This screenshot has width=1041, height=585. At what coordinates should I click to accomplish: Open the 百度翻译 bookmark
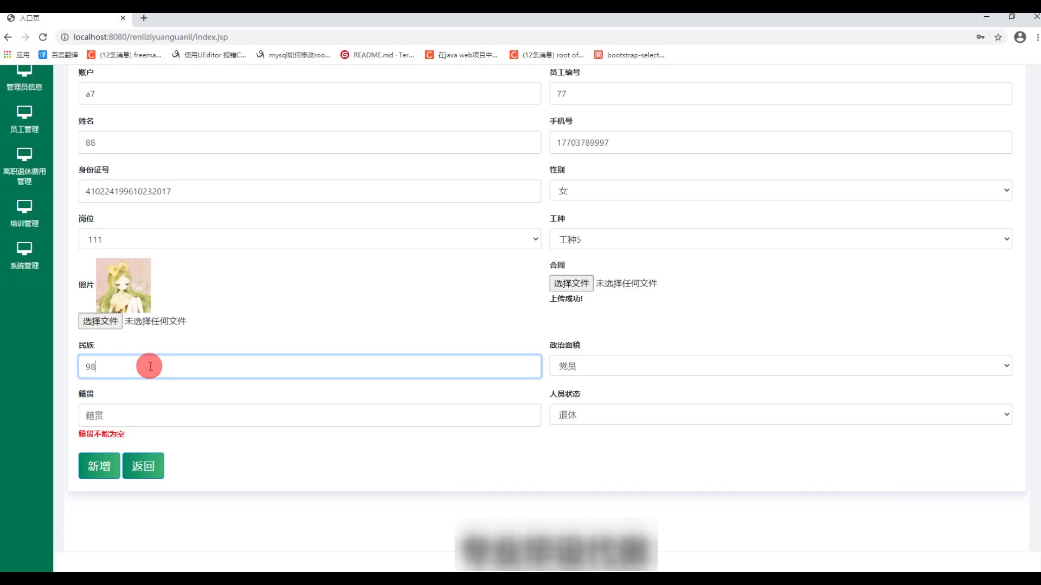pos(59,55)
